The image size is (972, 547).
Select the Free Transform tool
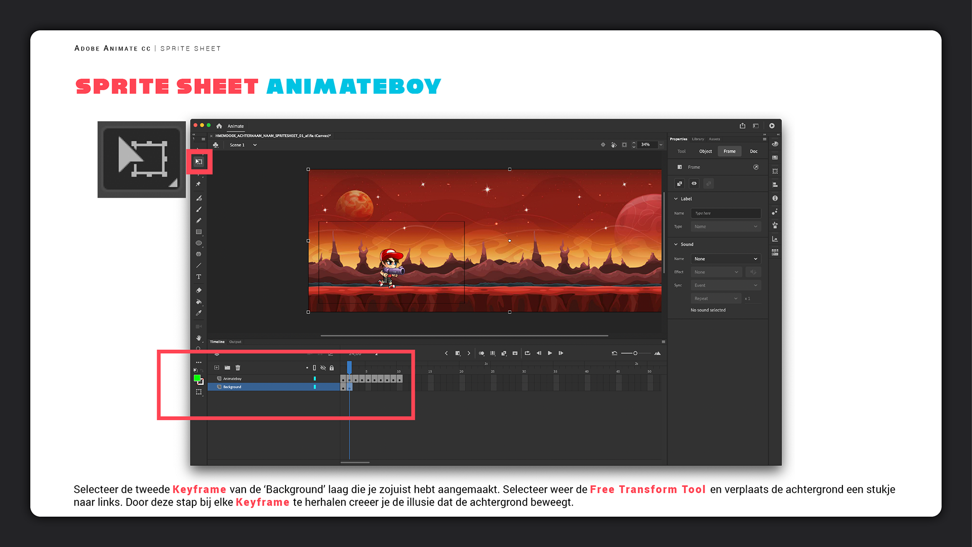coord(199,162)
